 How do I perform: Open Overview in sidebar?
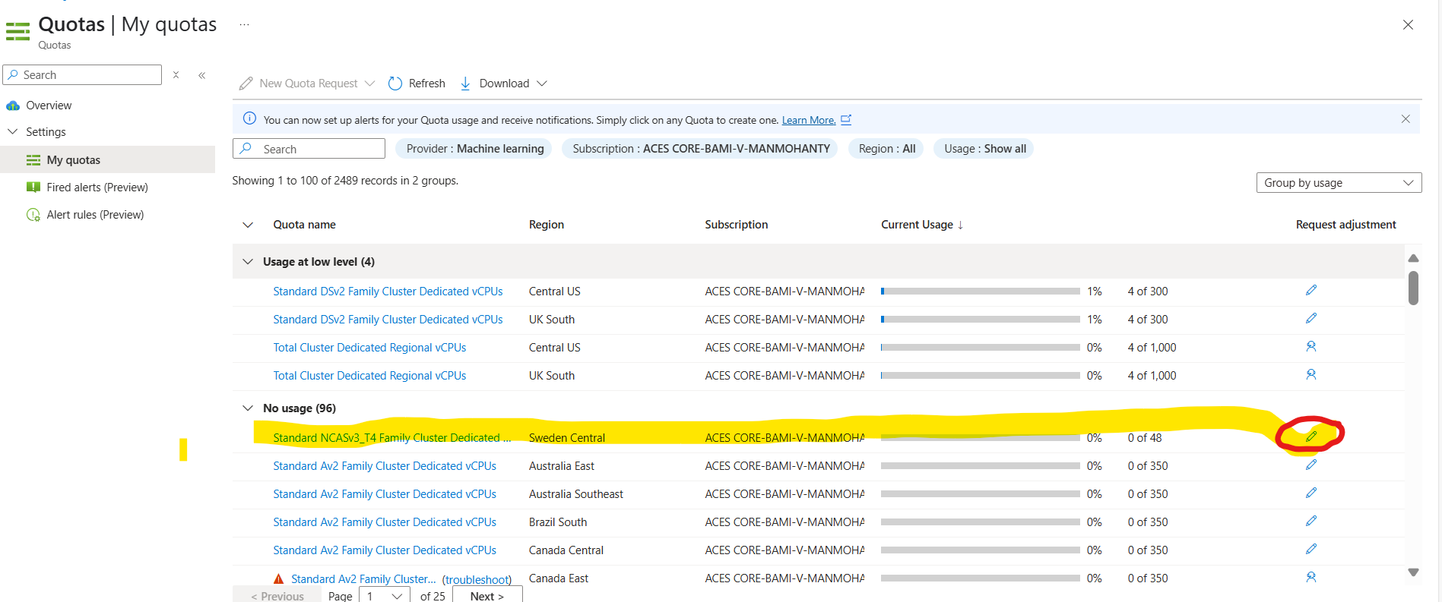[x=49, y=106]
